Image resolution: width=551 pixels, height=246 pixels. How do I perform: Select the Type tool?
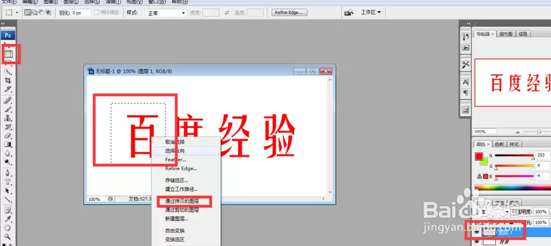coord(8,182)
